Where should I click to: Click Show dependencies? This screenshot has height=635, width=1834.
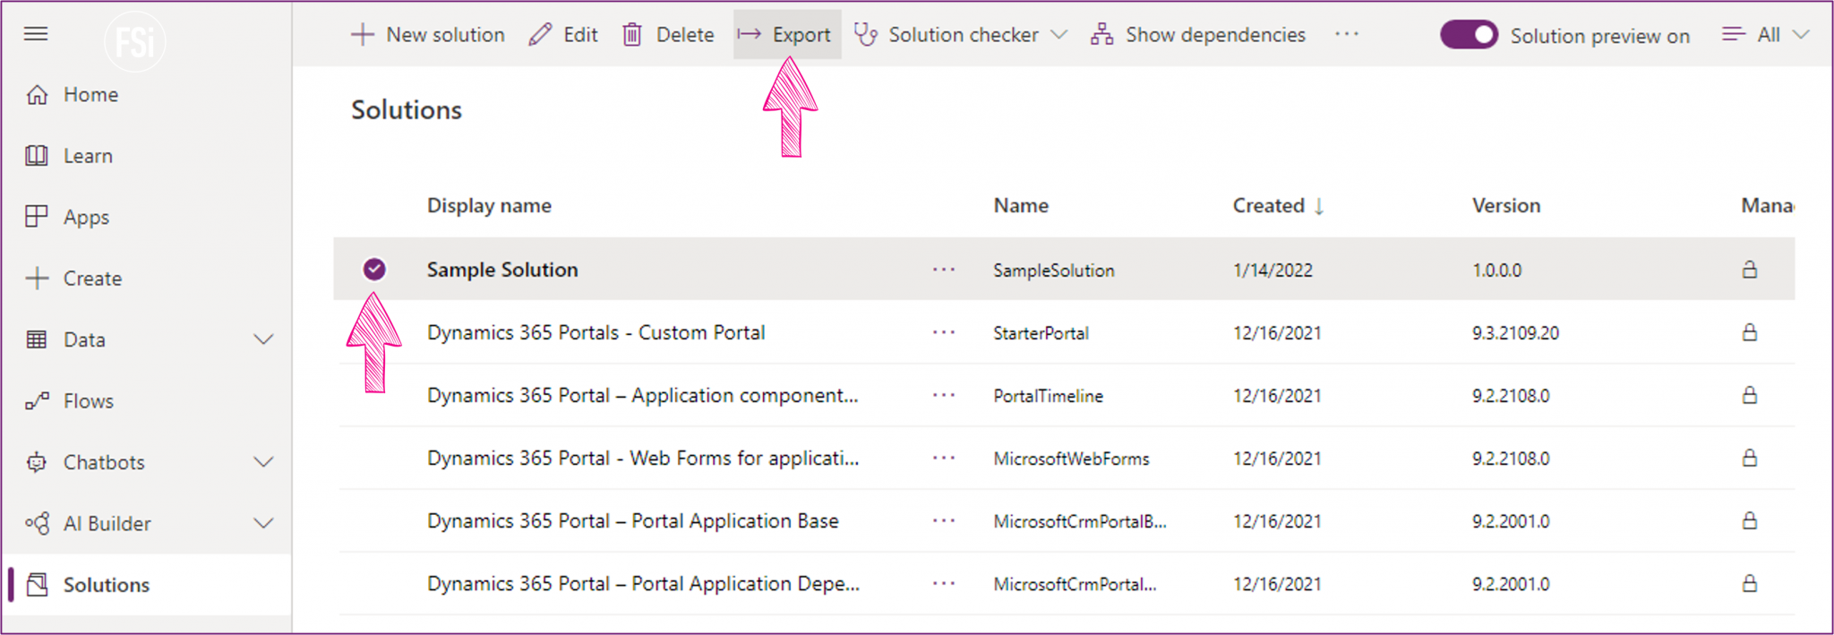coord(1198,35)
